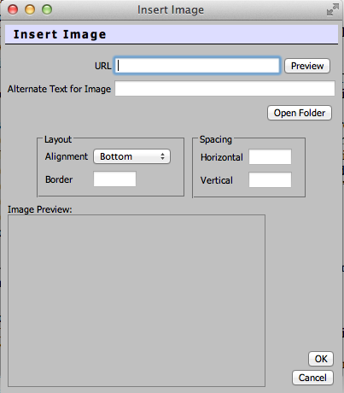Close the Insert Image window with red button

pyautogui.click(x=13, y=9)
